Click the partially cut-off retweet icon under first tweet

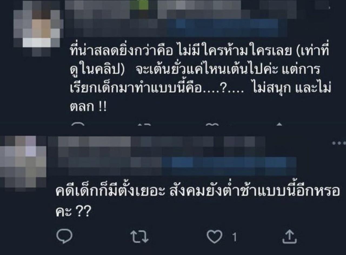click(144, 124)
